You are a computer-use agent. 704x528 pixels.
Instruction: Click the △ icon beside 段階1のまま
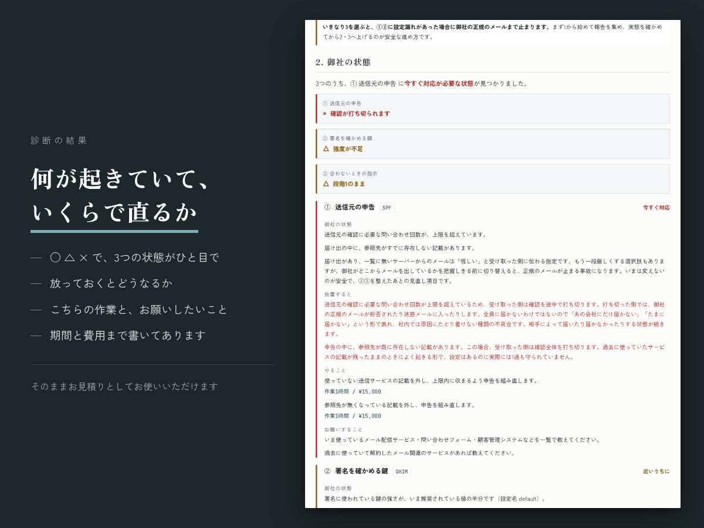point(326,184)
